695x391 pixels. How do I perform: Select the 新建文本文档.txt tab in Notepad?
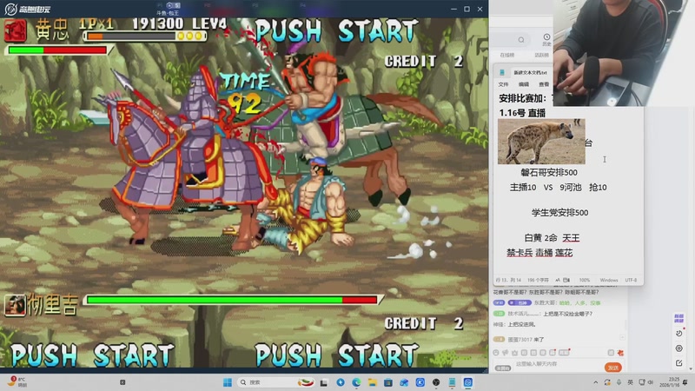[x=530, y=72]
